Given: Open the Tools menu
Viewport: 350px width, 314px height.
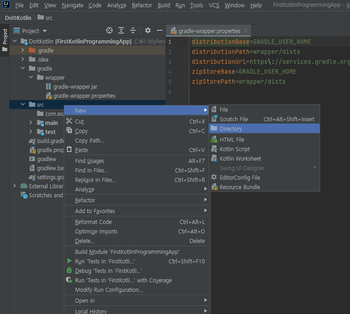Looking at the screenshot, I should (196, 5).
